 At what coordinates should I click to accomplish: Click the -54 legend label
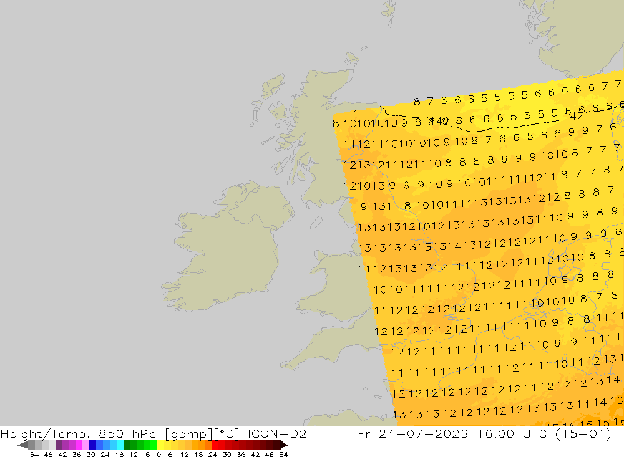(31, 455)
